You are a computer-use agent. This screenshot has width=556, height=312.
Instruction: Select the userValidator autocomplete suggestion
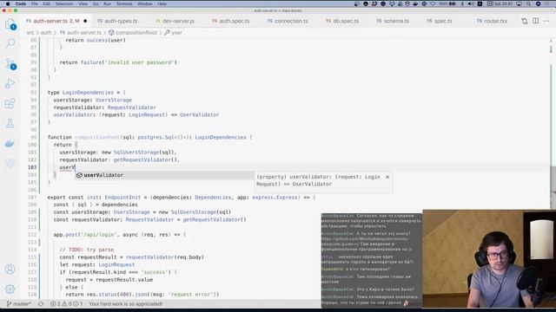click(164, 175)
